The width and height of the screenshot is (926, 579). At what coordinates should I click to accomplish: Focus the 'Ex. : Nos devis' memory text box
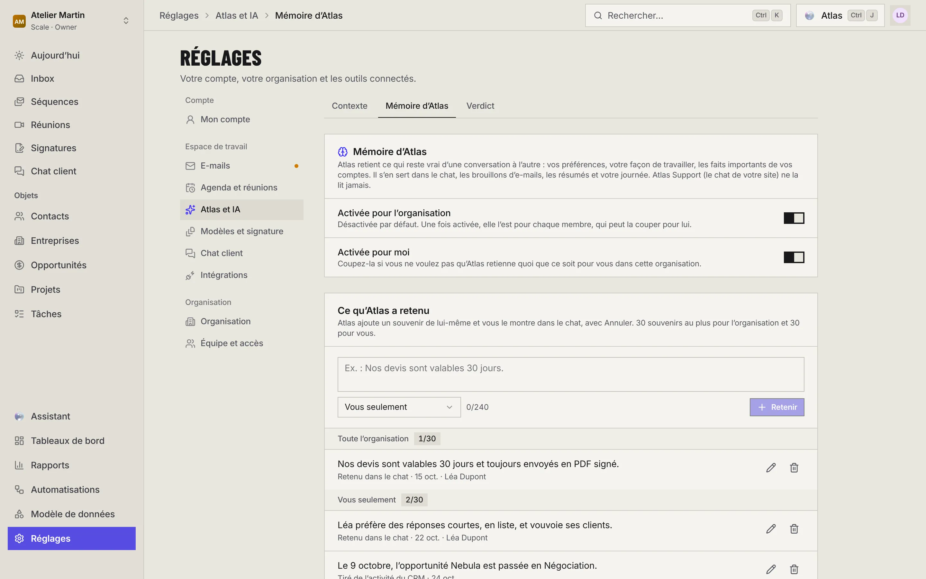pos(570,374)
